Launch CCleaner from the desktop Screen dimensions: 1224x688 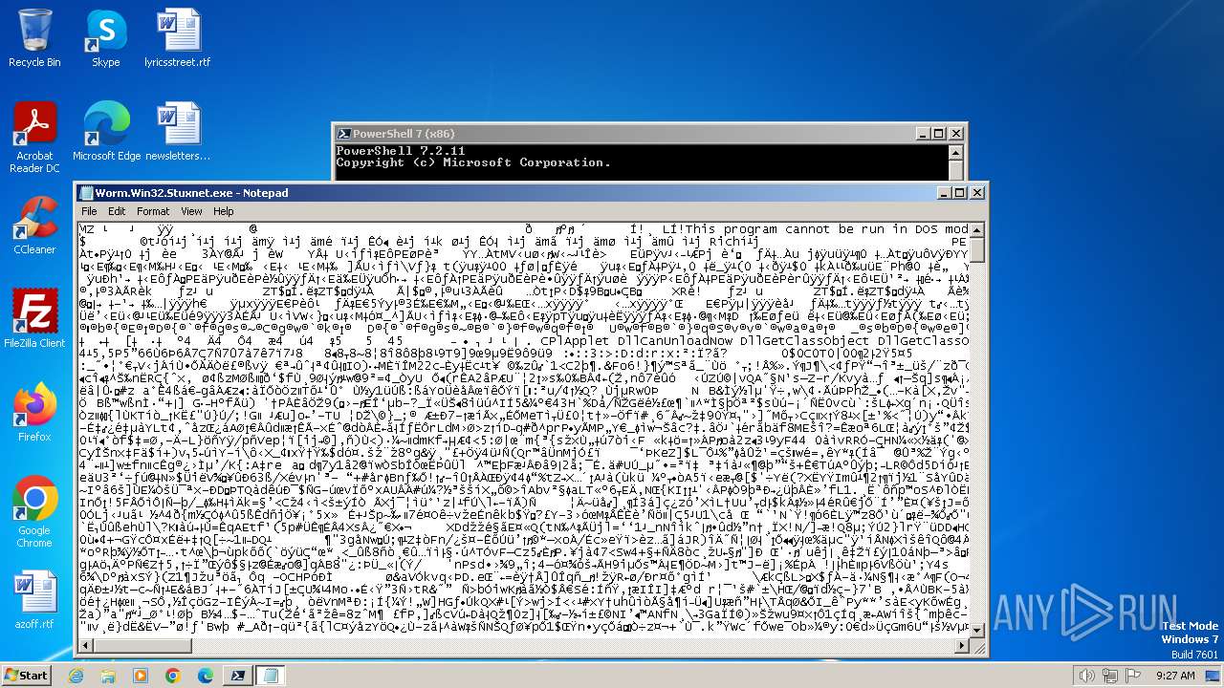[34, 226]
